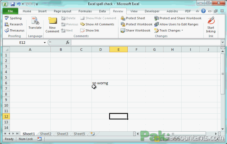Click the Insert Function fx icon
The width and height of the screenshot is (227, 144).
click(67, 42)
